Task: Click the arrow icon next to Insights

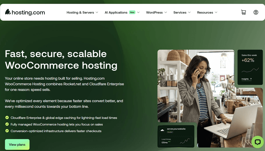Action: [251, 79]
